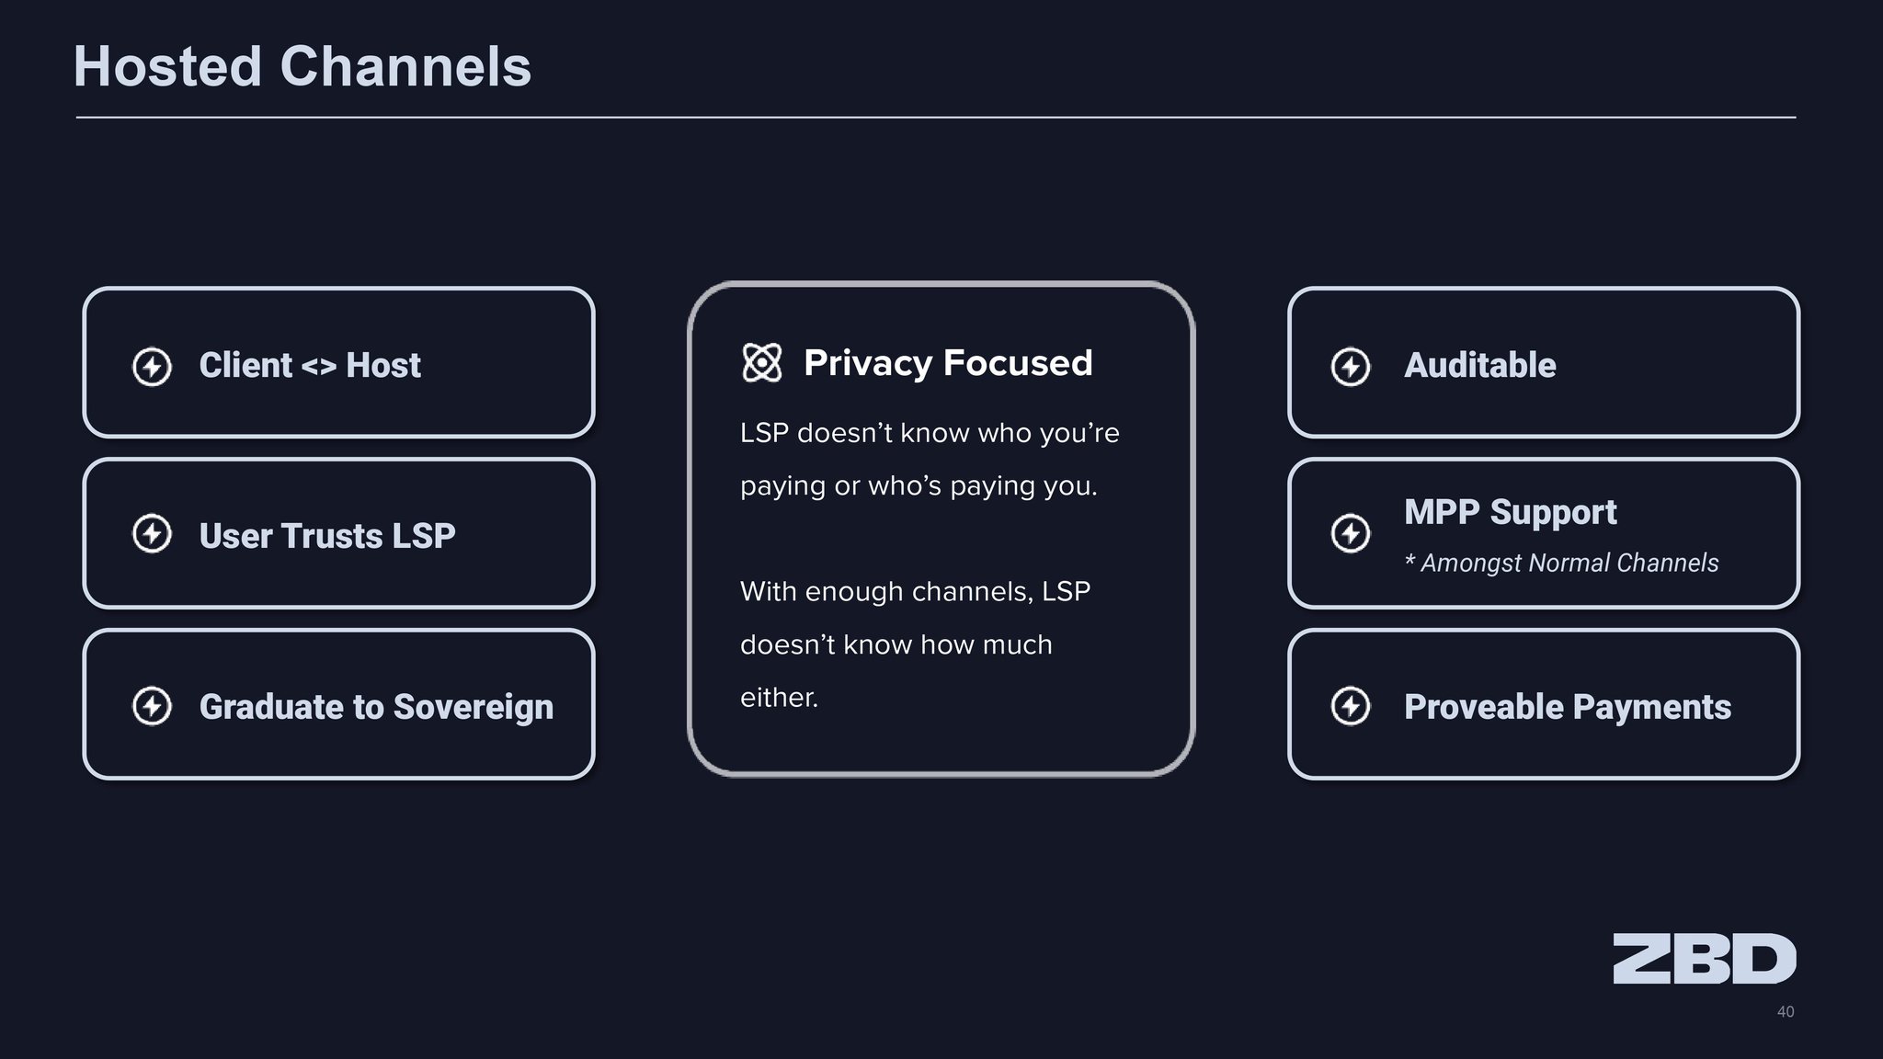
Task: Click the ZBD logo
Action: pyautogui.click(x=1705, y=959)
